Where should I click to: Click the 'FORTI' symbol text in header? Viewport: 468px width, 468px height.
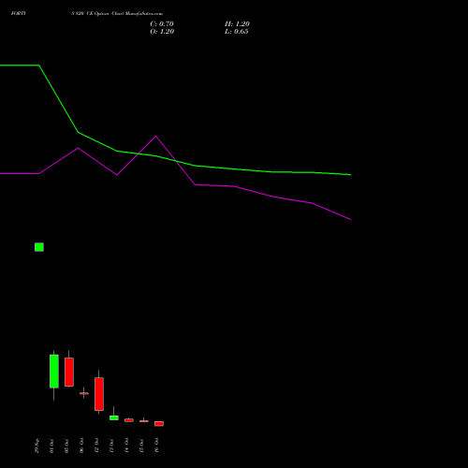pos(18,13)
